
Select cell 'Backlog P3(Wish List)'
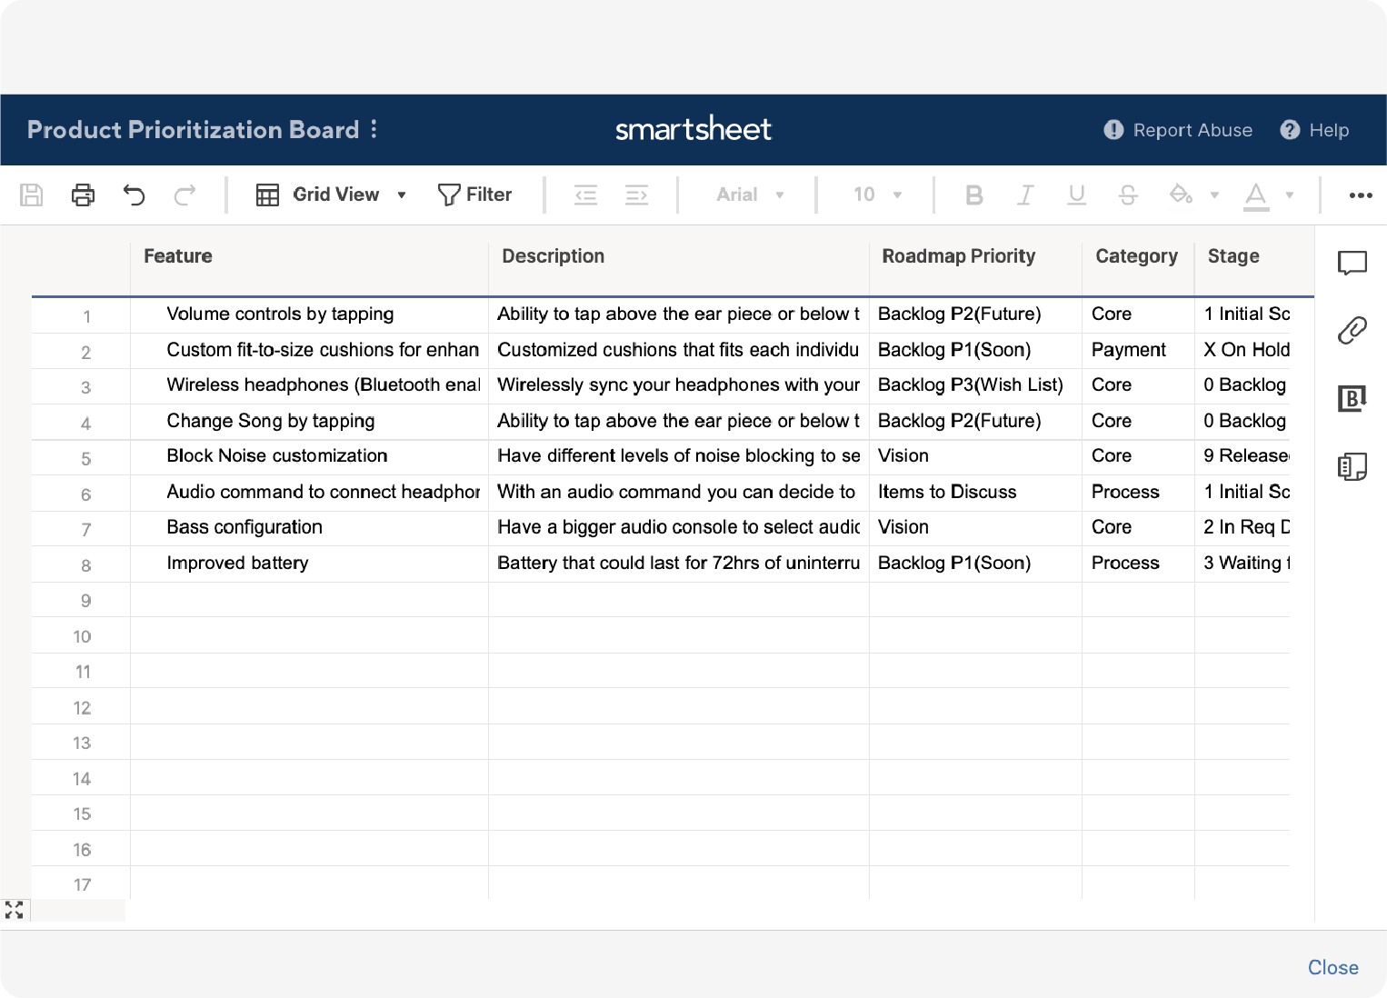tap(975, 385)
